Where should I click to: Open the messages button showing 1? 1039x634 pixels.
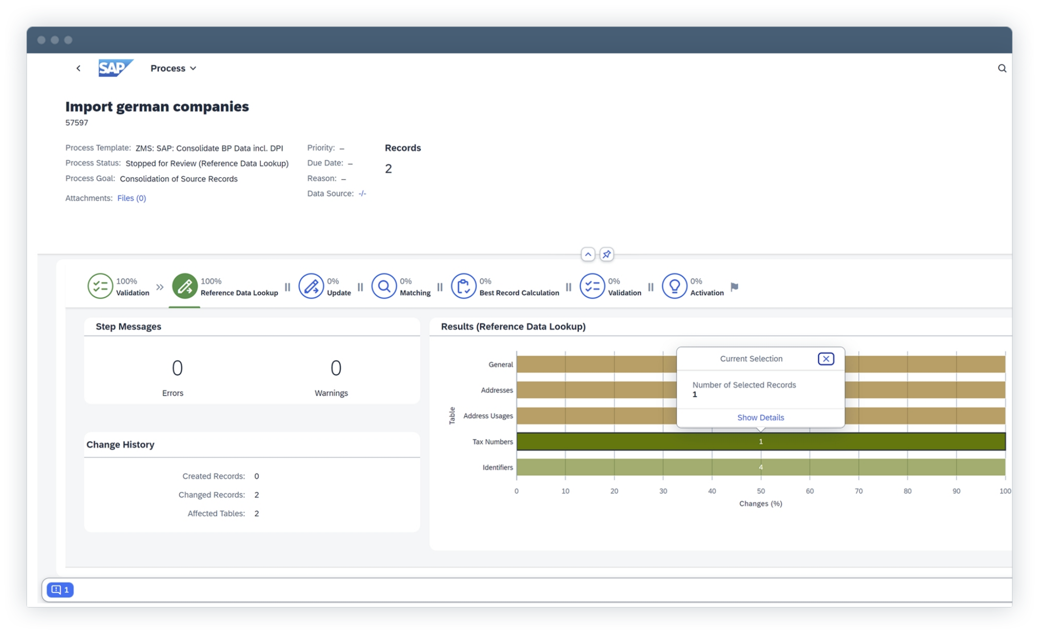tap(60, 589)
